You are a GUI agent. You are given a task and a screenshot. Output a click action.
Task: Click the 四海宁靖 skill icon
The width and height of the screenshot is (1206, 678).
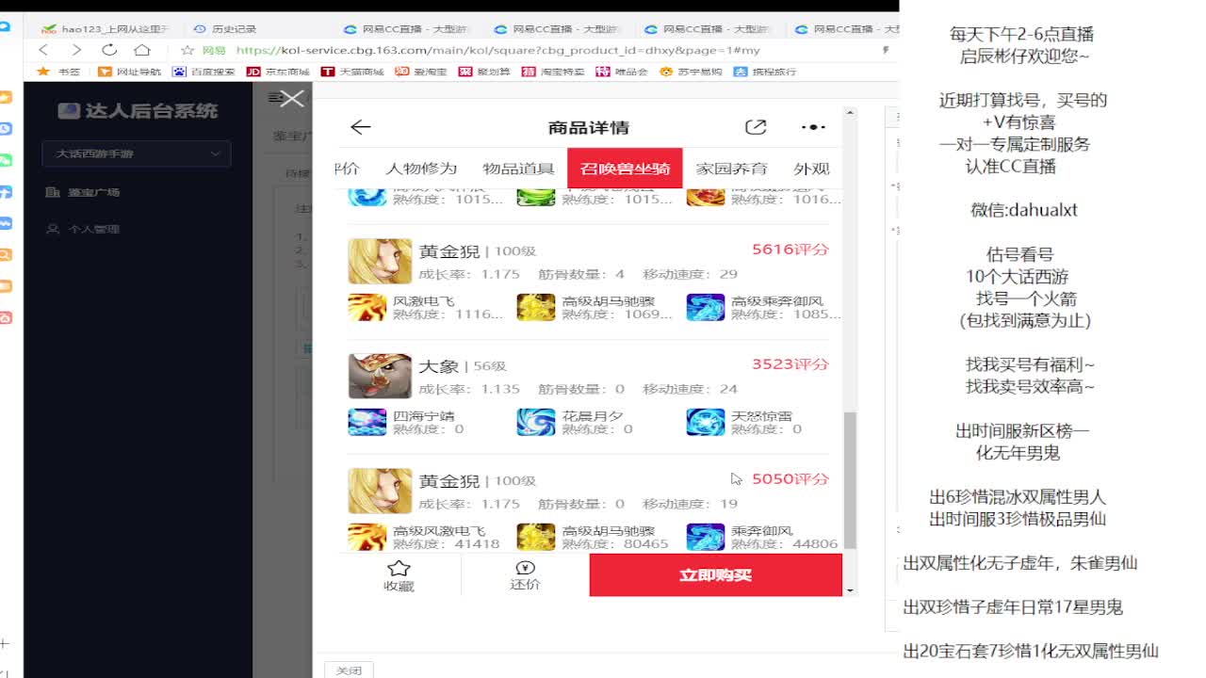click(367, 422)
